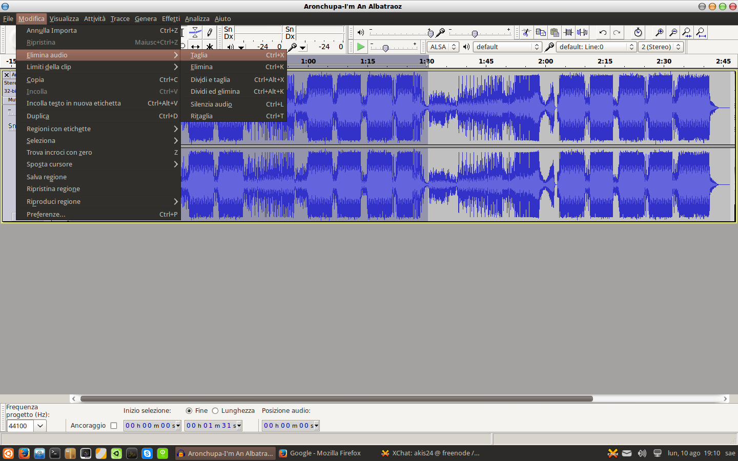The image size is (738, 461).
Task: Expand the 'Seleziona' submenu
Action: click(x=98, y=141)
